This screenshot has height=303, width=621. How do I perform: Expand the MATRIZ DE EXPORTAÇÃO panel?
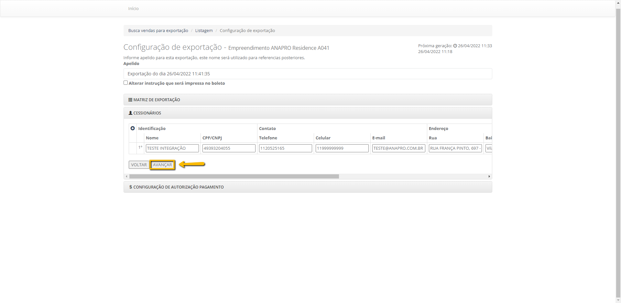click(157, 100)
